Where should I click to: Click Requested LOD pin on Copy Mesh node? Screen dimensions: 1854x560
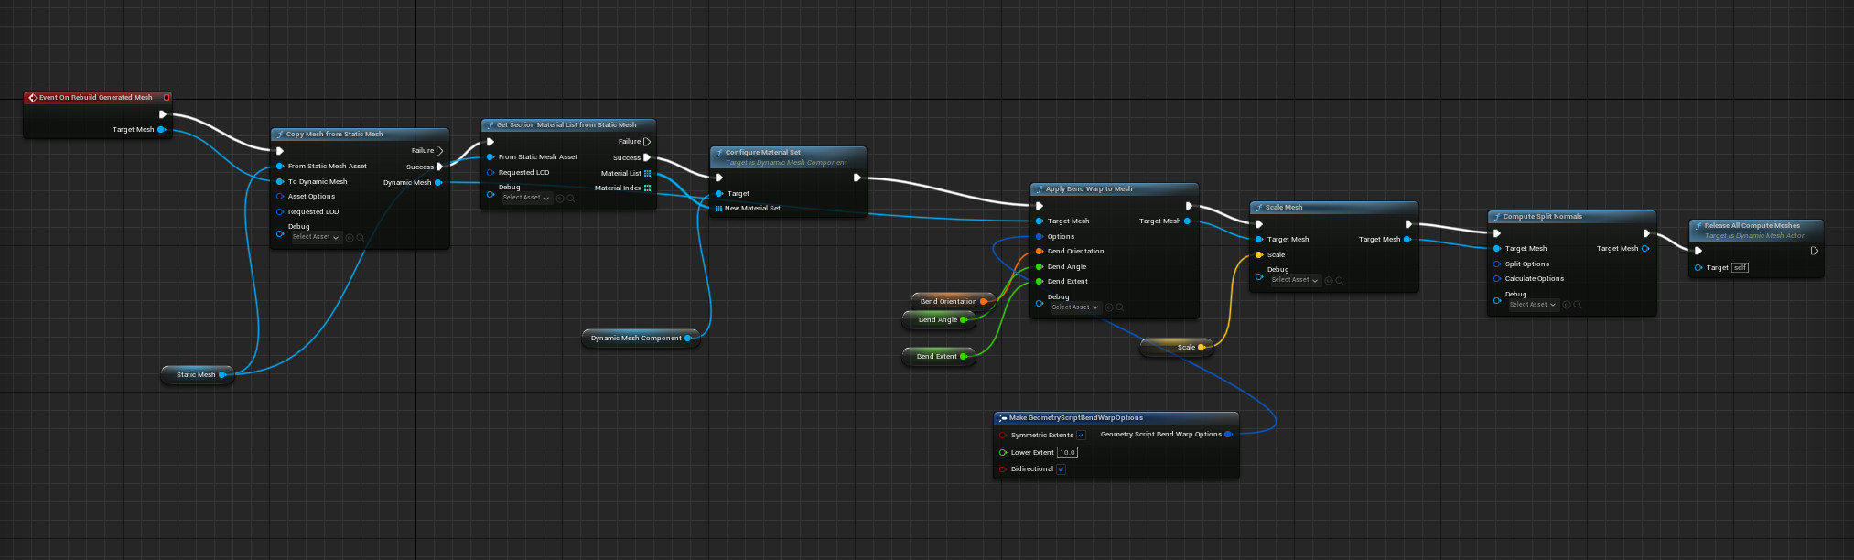[x=280, y=211]
